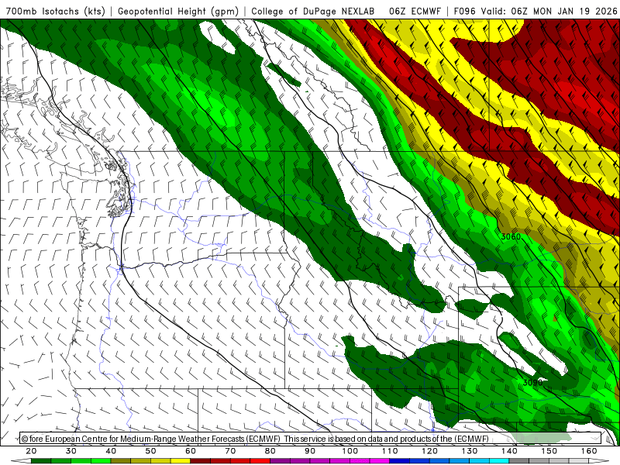Click legend value 140
This screenshot has width=620, height=465.
pyautogui.click(x=509, y=451)
